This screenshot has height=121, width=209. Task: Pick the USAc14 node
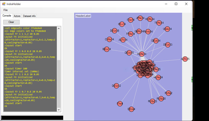point(167,29)
